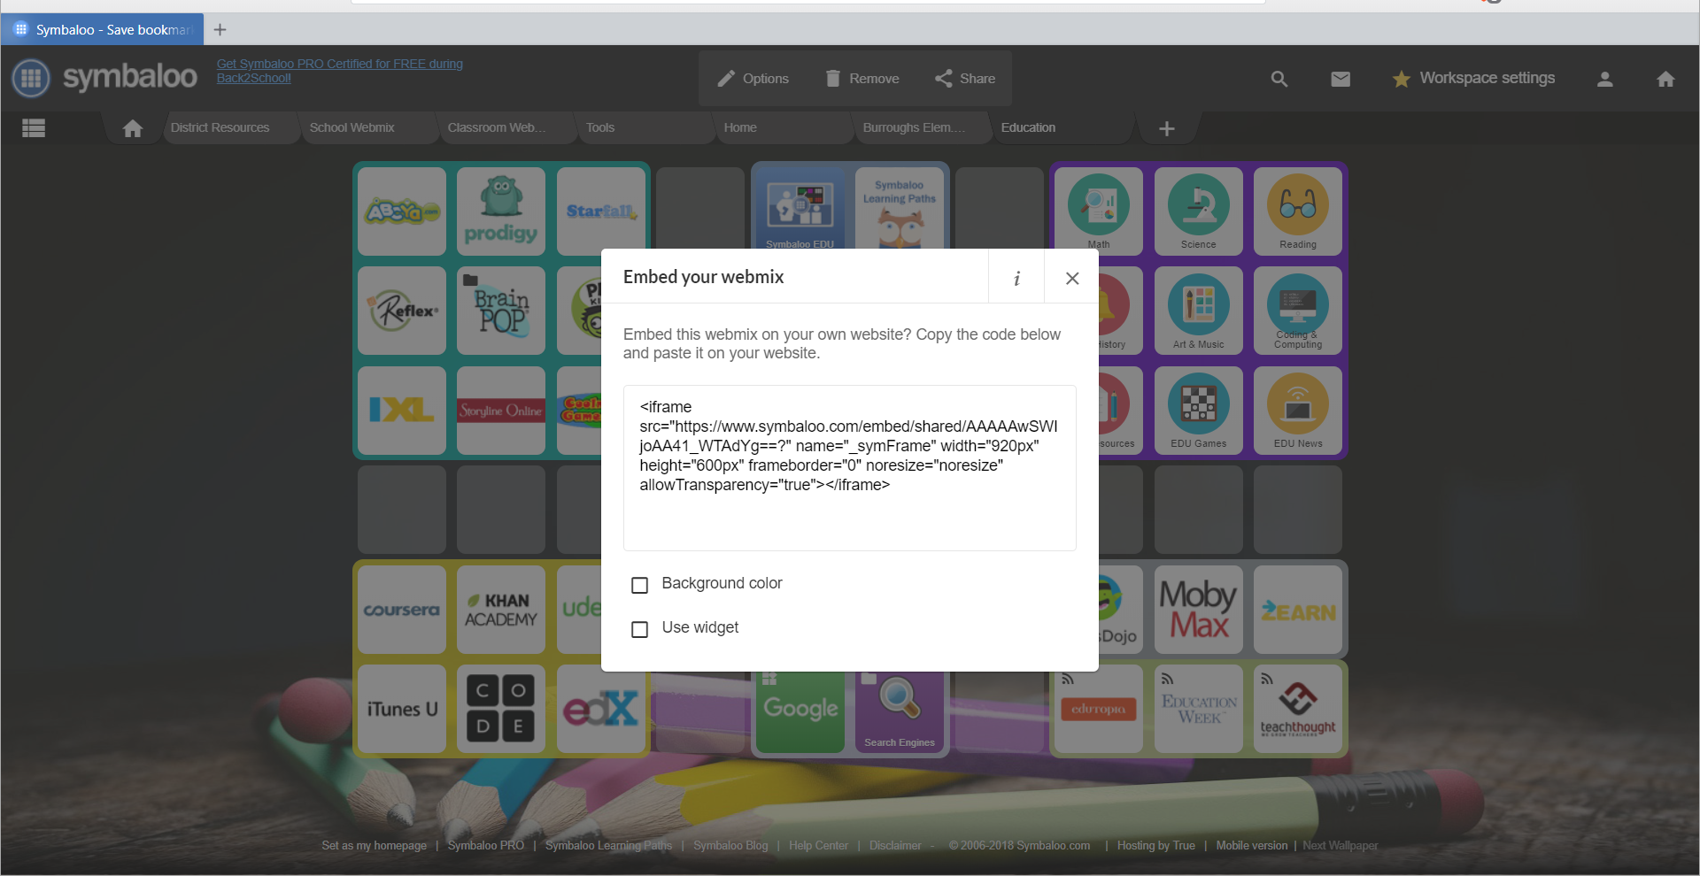Open the Symbaloo Blog footer link
Image resolution: width=1700 pixels, height=876 pixels.
tap(730, 846)
